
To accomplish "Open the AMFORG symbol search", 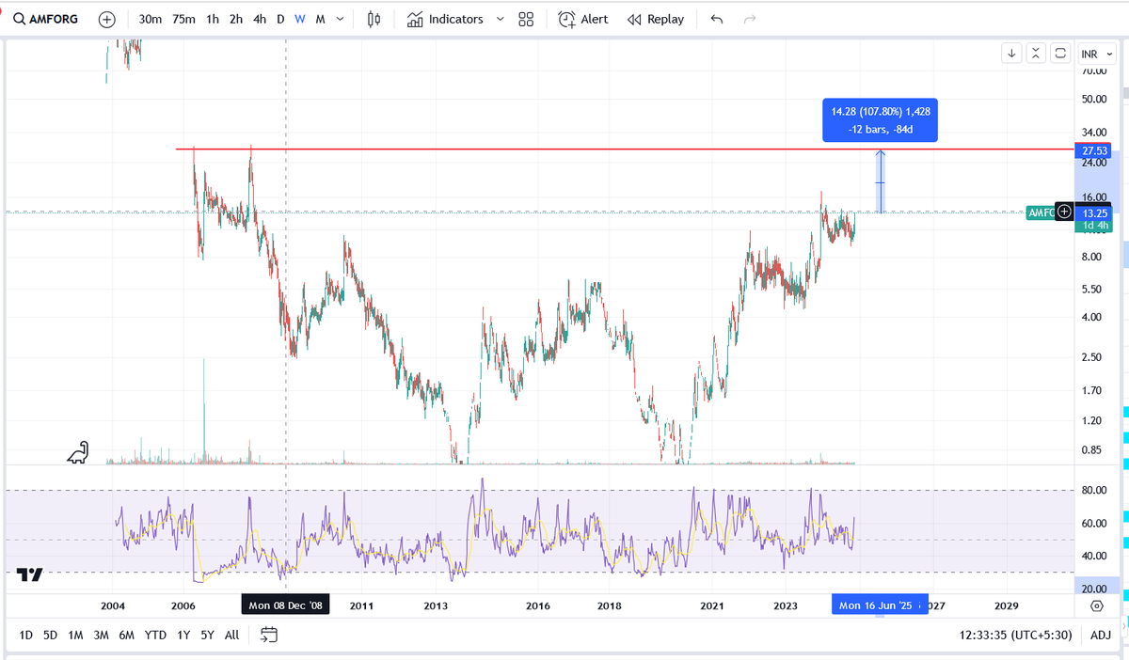I will (45, 19).
